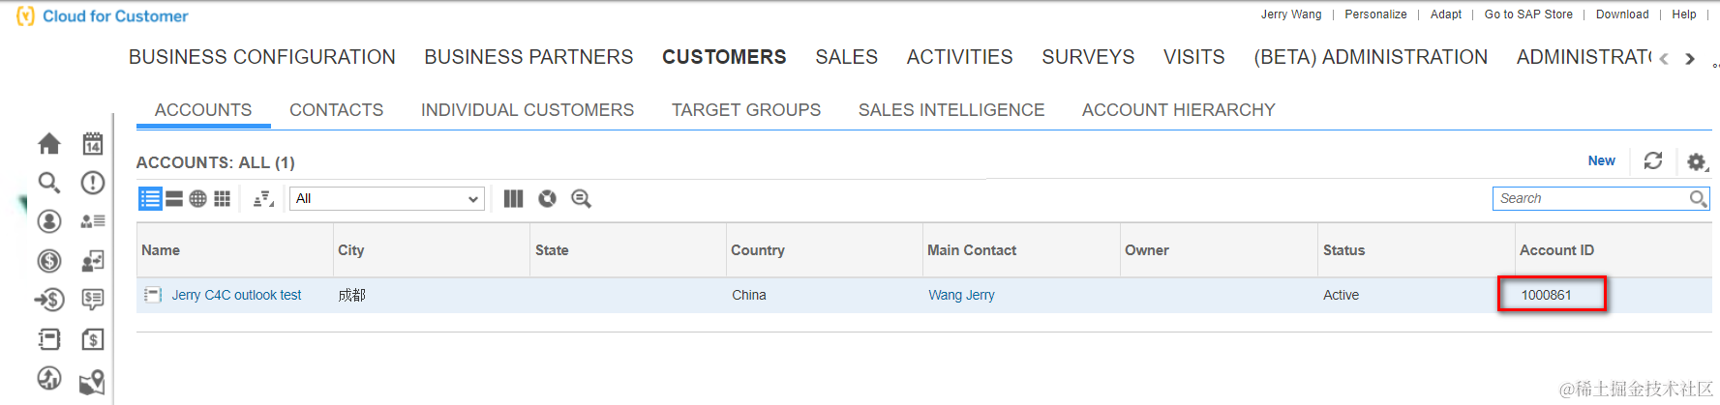This screenshot has width=1720, height=405.
Task: Select the table list view toggle
Action: click(x=150, y=198)
